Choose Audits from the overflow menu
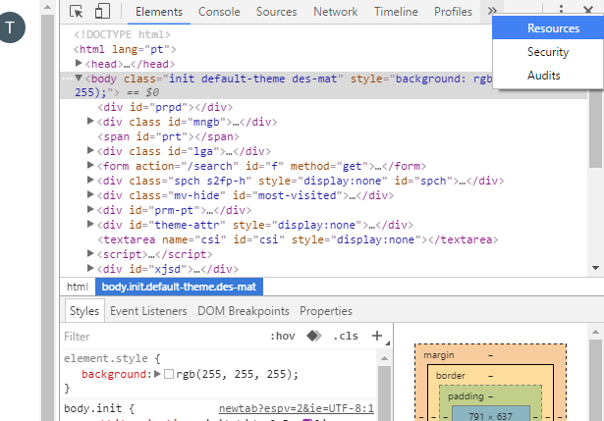The height and width of the screenshot is (421, 604). click(548, 75)
